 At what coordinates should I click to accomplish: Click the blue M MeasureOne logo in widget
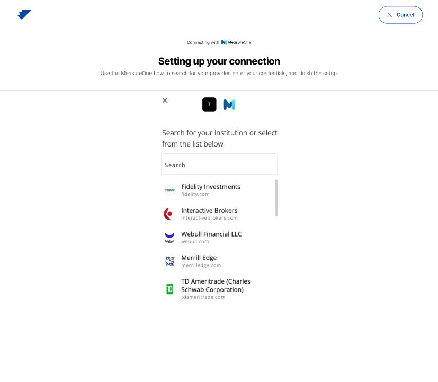(229, 105)
